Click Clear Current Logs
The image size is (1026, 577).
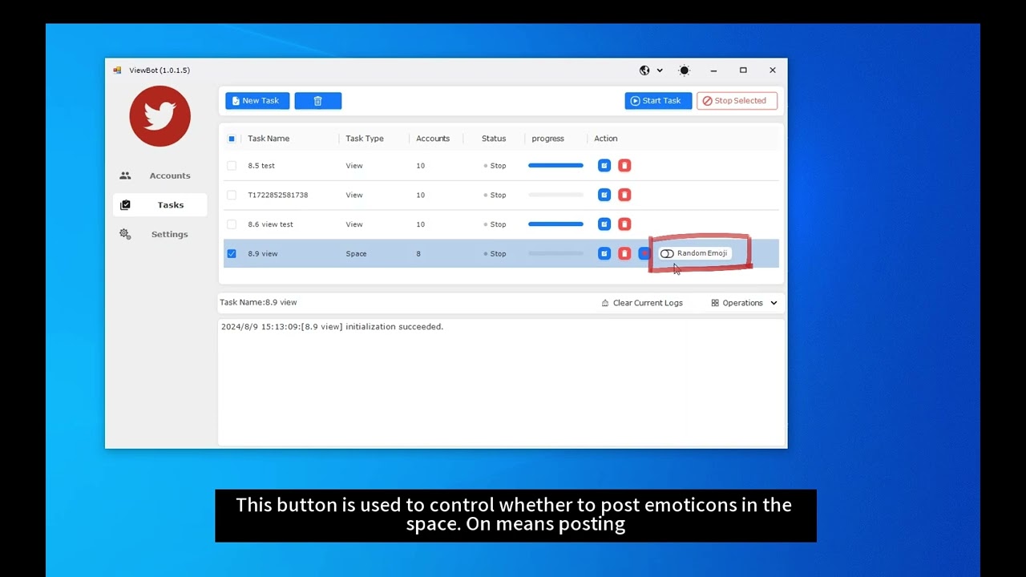point(642,303)
